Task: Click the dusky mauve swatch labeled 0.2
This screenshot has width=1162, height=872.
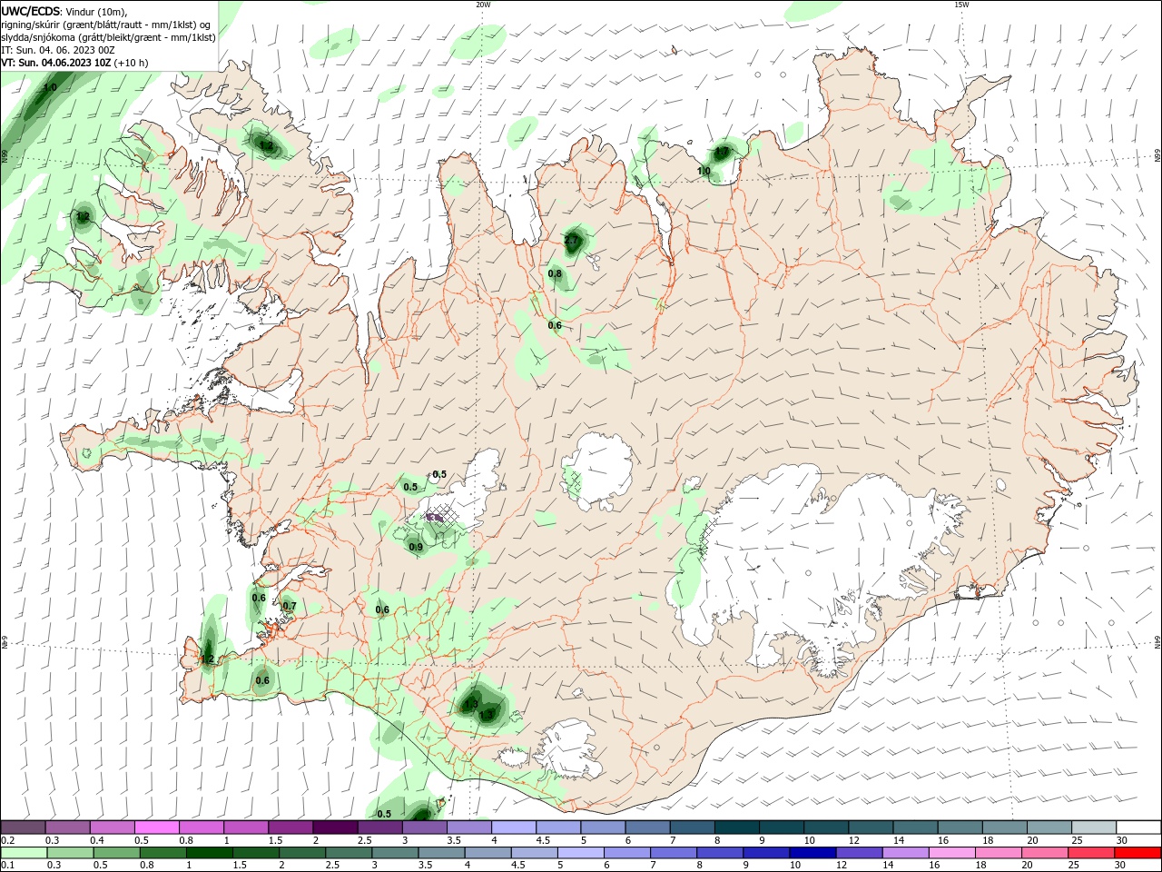Action: pyautogui.click(x=24, y=827)
